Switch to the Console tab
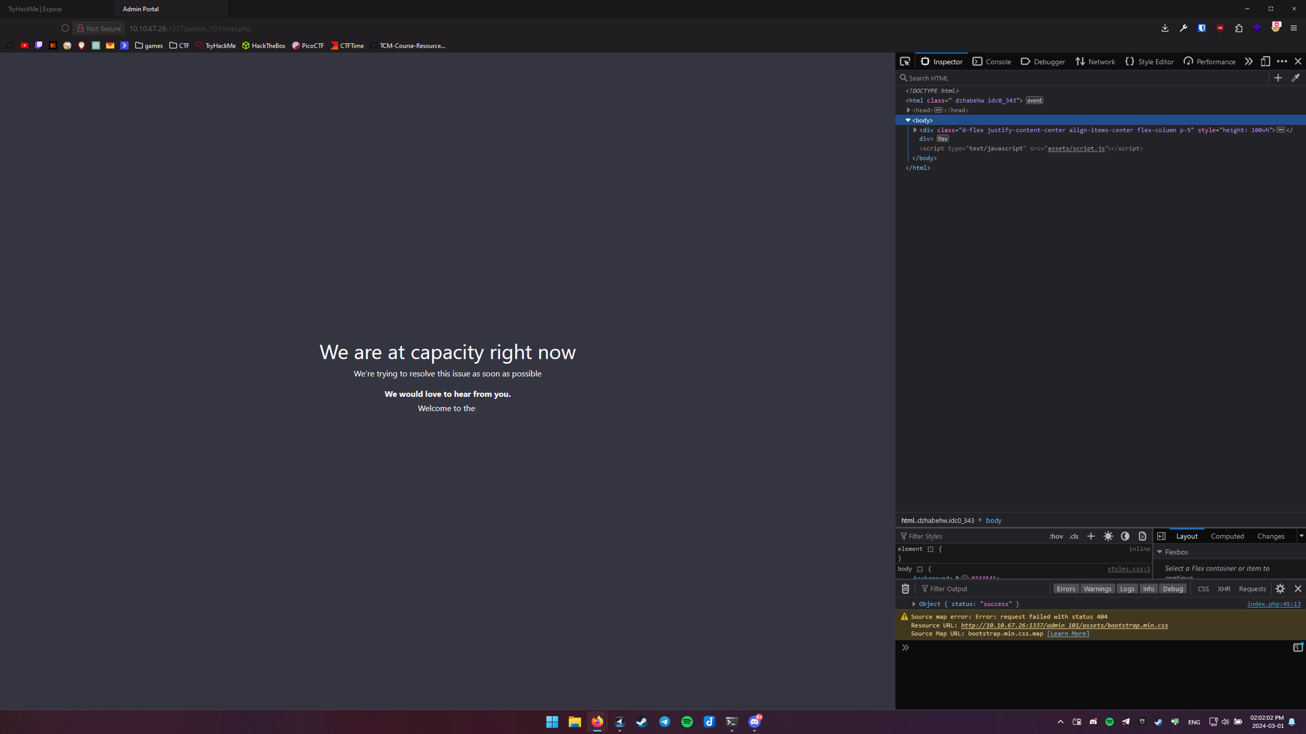Viewport: 1306px width, 734px height. [992, 61]
